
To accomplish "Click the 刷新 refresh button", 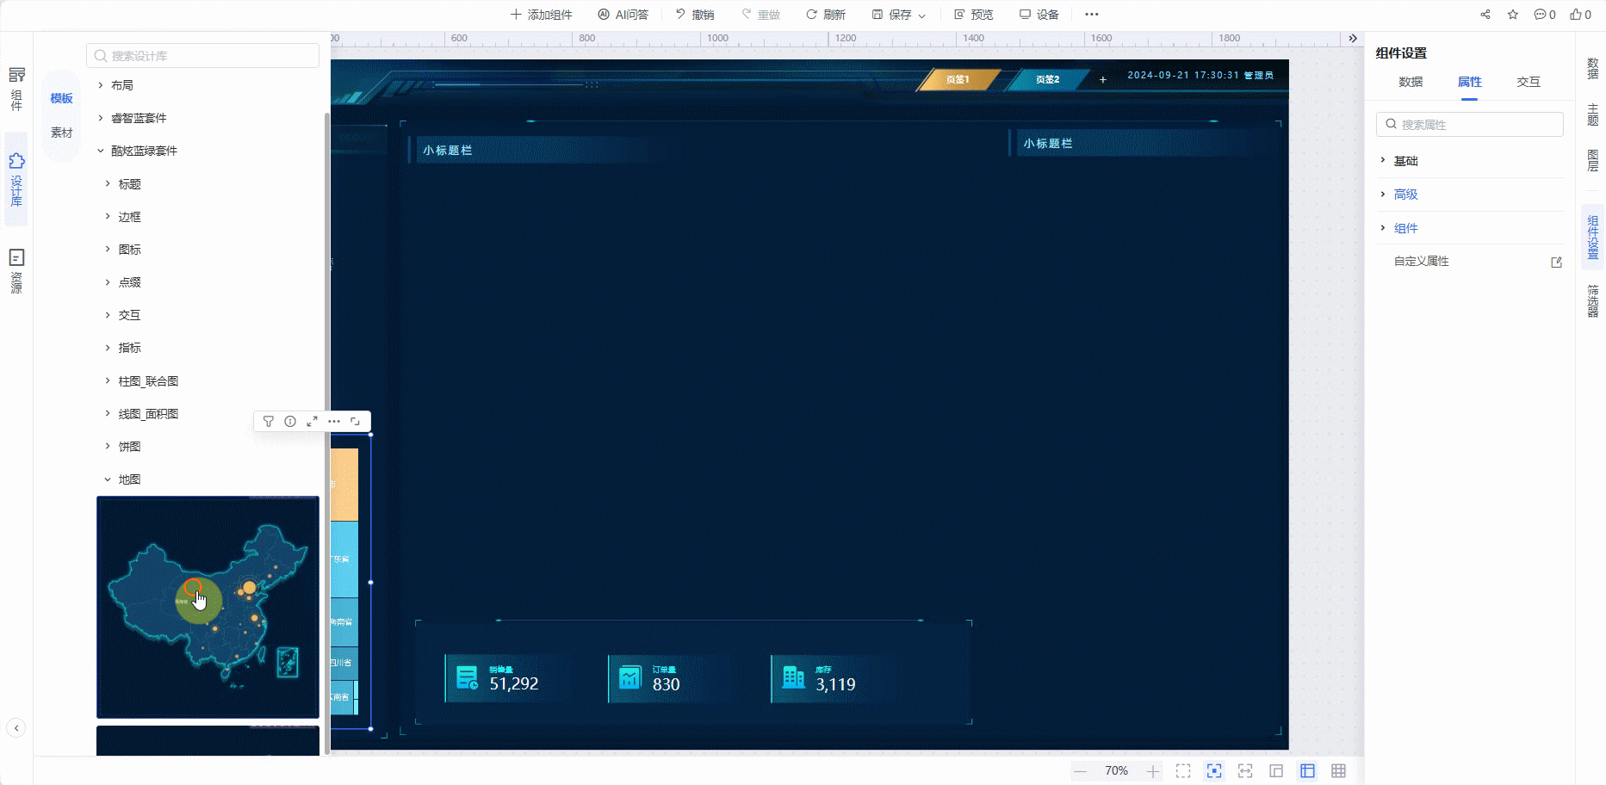I will (826, 15).
